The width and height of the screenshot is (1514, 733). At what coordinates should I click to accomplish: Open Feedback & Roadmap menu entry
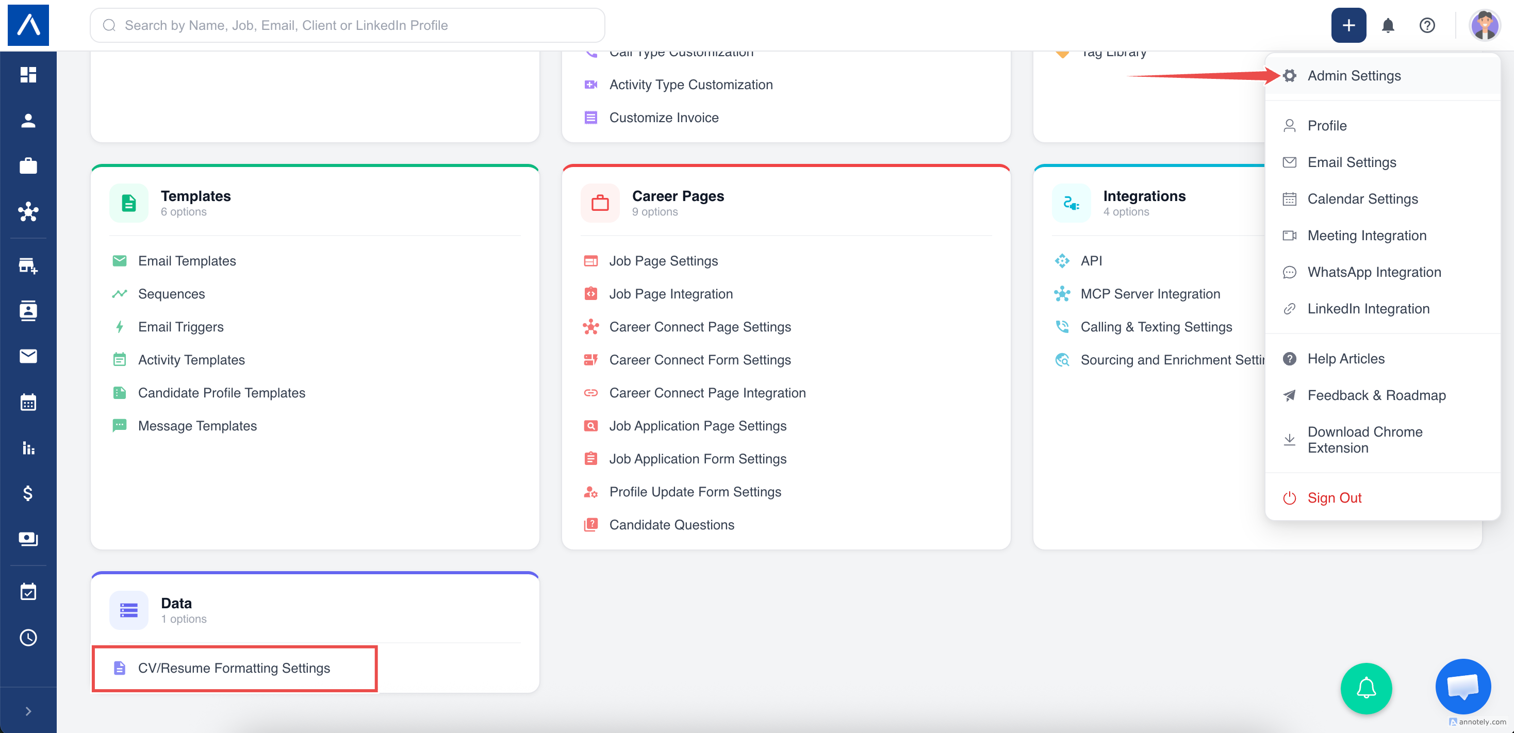click(1383, 395)
